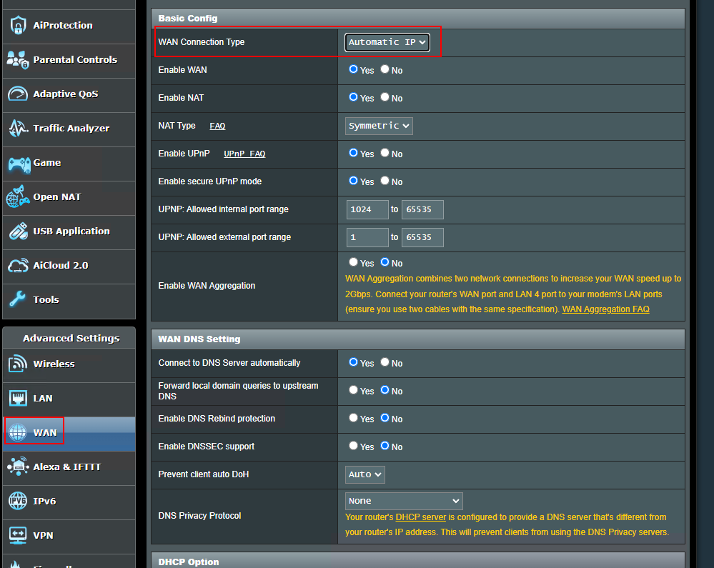Open the Tools wrench icon
This screenshot has width=714, height=568.
pyautogui.click(x=18, y=299)
